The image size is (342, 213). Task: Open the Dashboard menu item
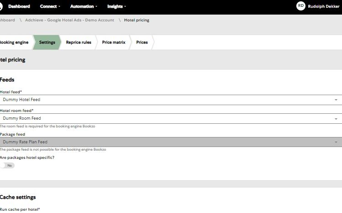click(x=19, y=6)
